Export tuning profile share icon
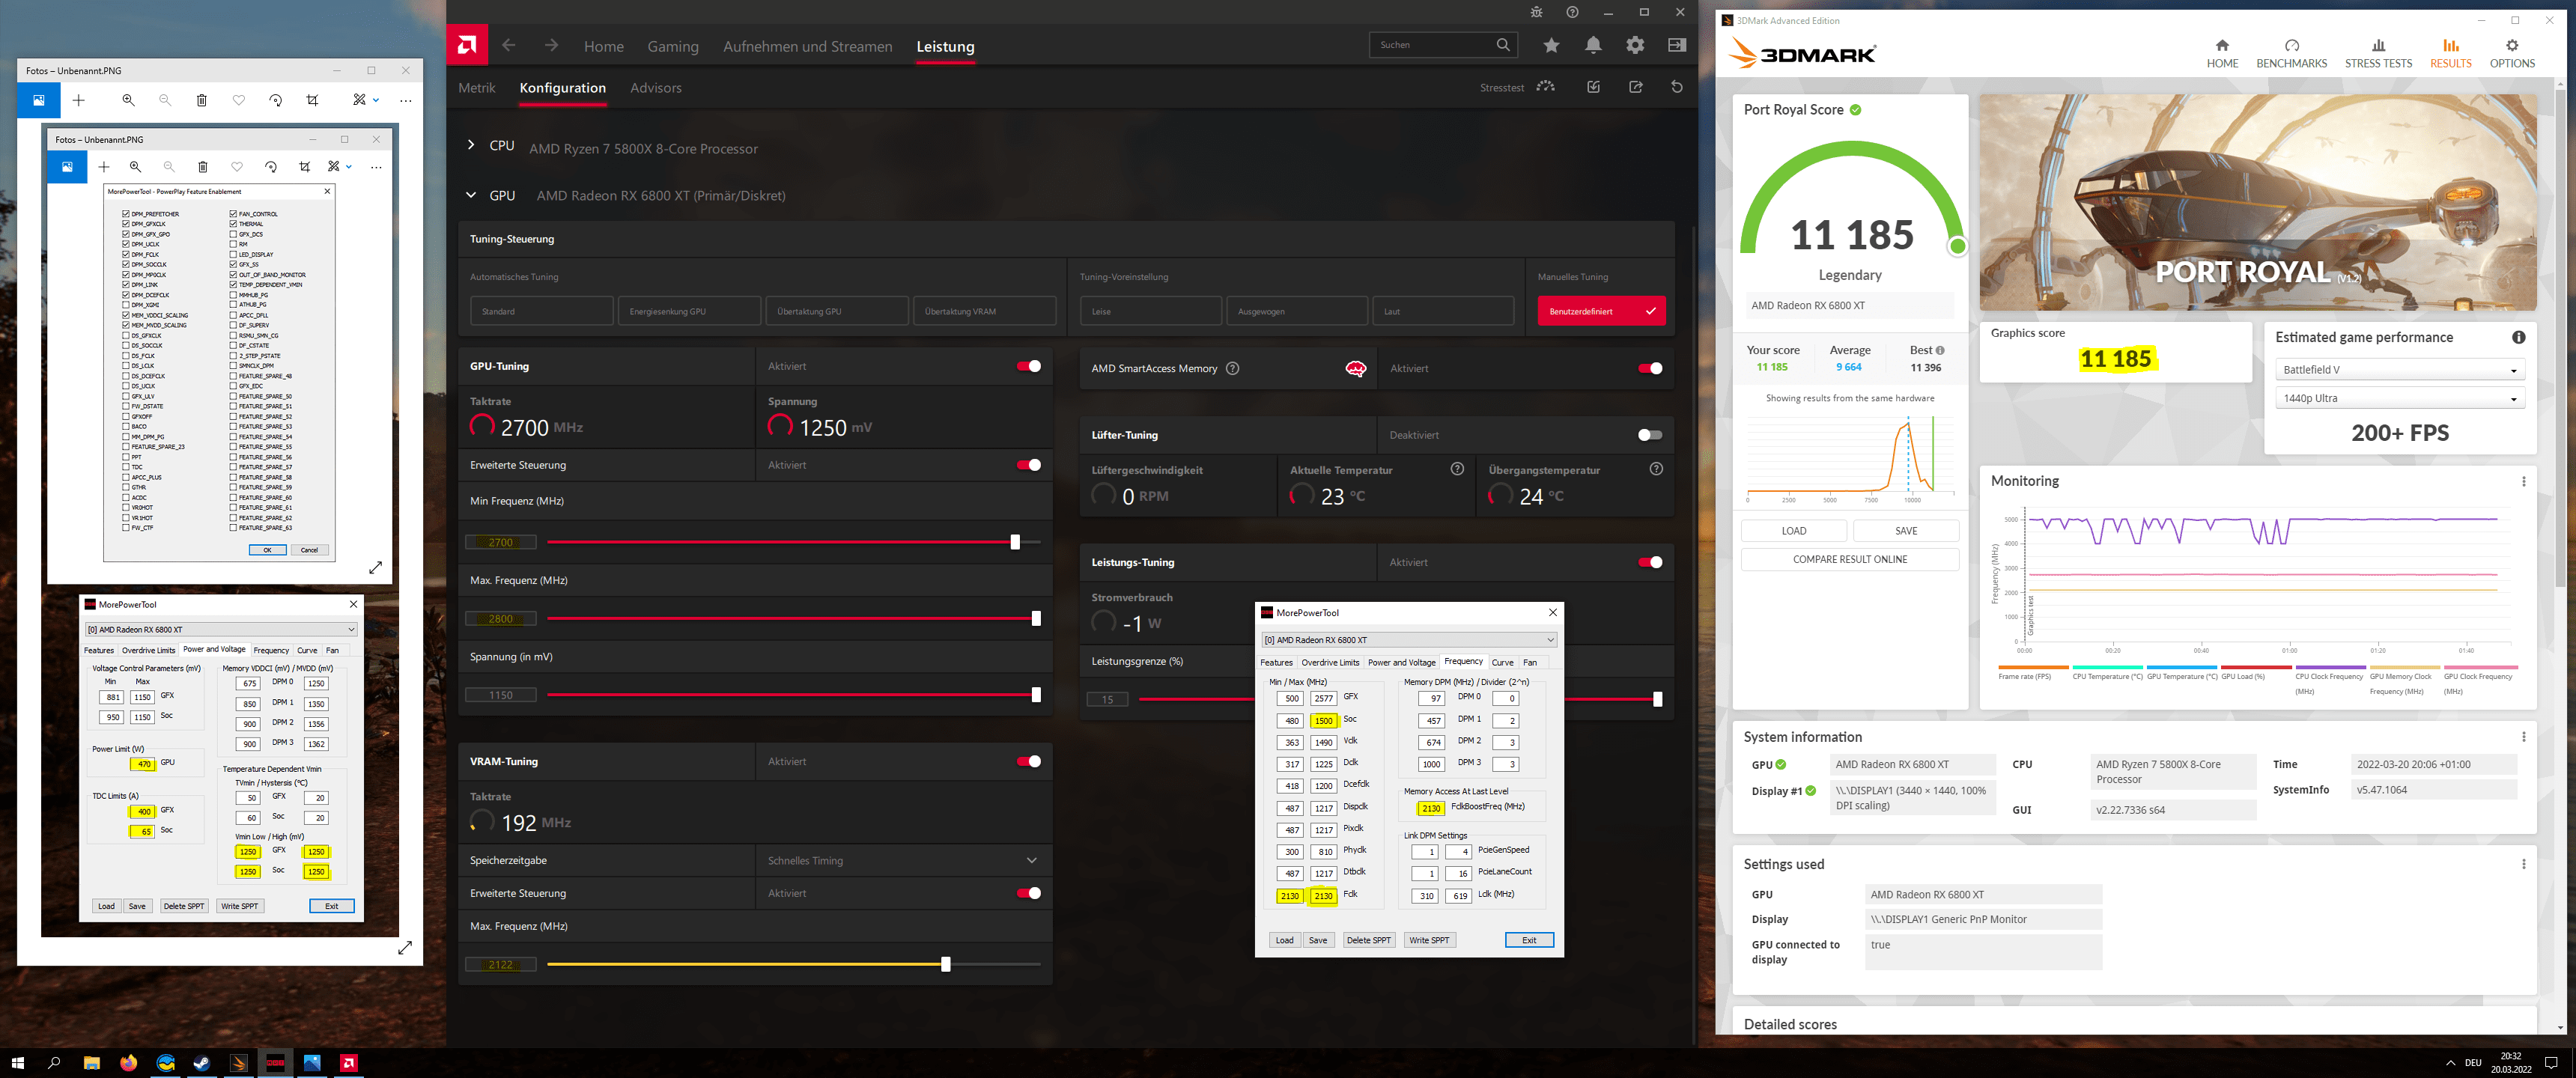2576x1078 pixels. tap(1635, 87)
